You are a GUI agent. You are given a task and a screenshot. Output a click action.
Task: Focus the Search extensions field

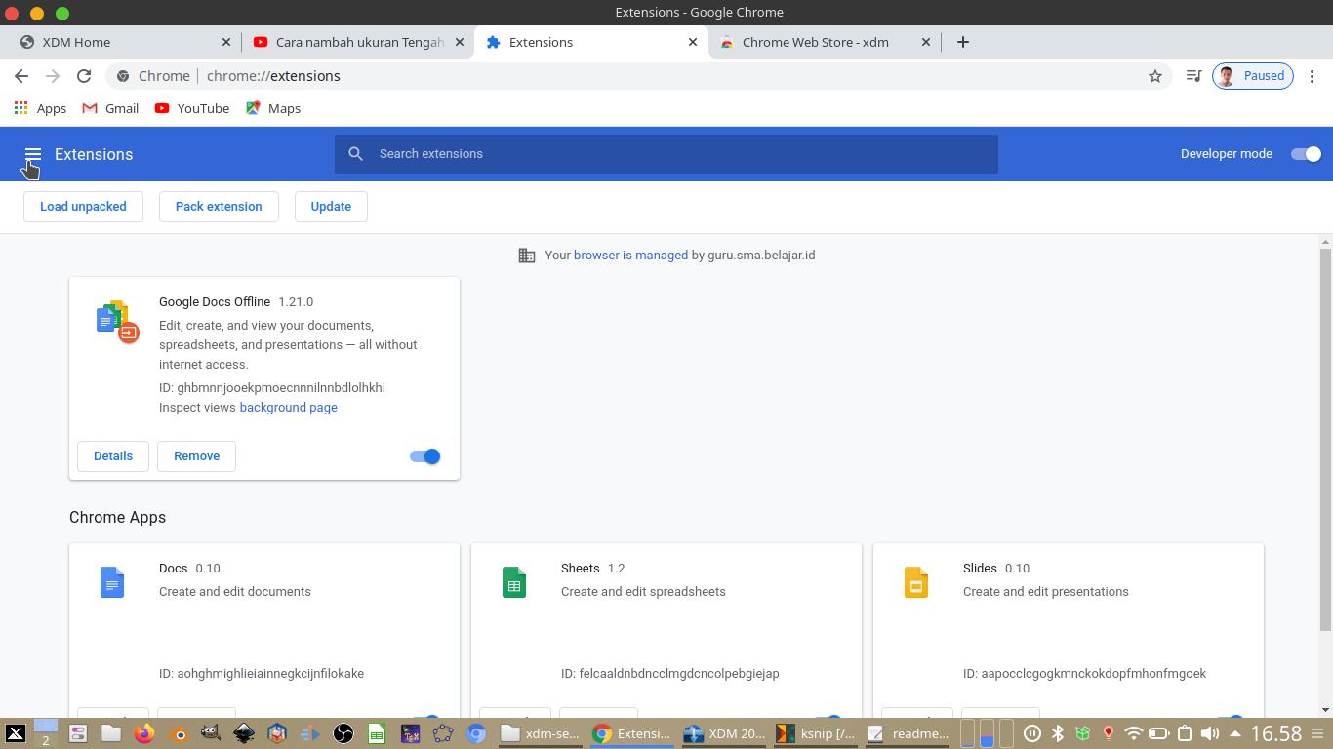tap(666, 154)
